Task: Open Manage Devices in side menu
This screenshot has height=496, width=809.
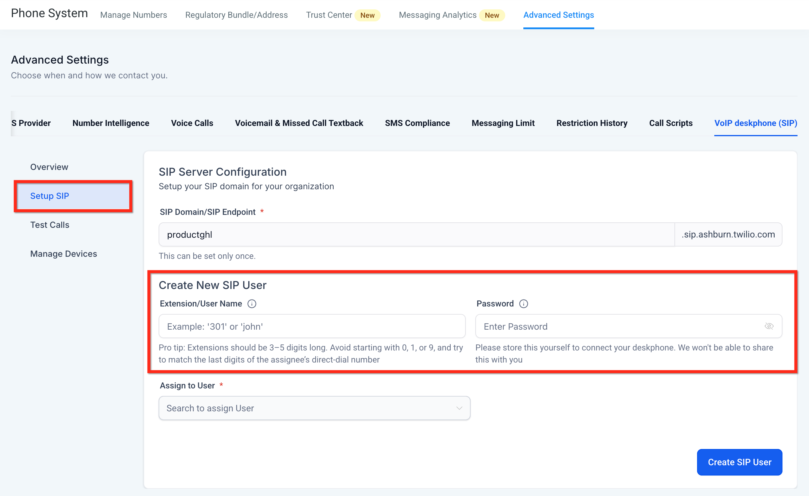Action: tap(63, 254)
